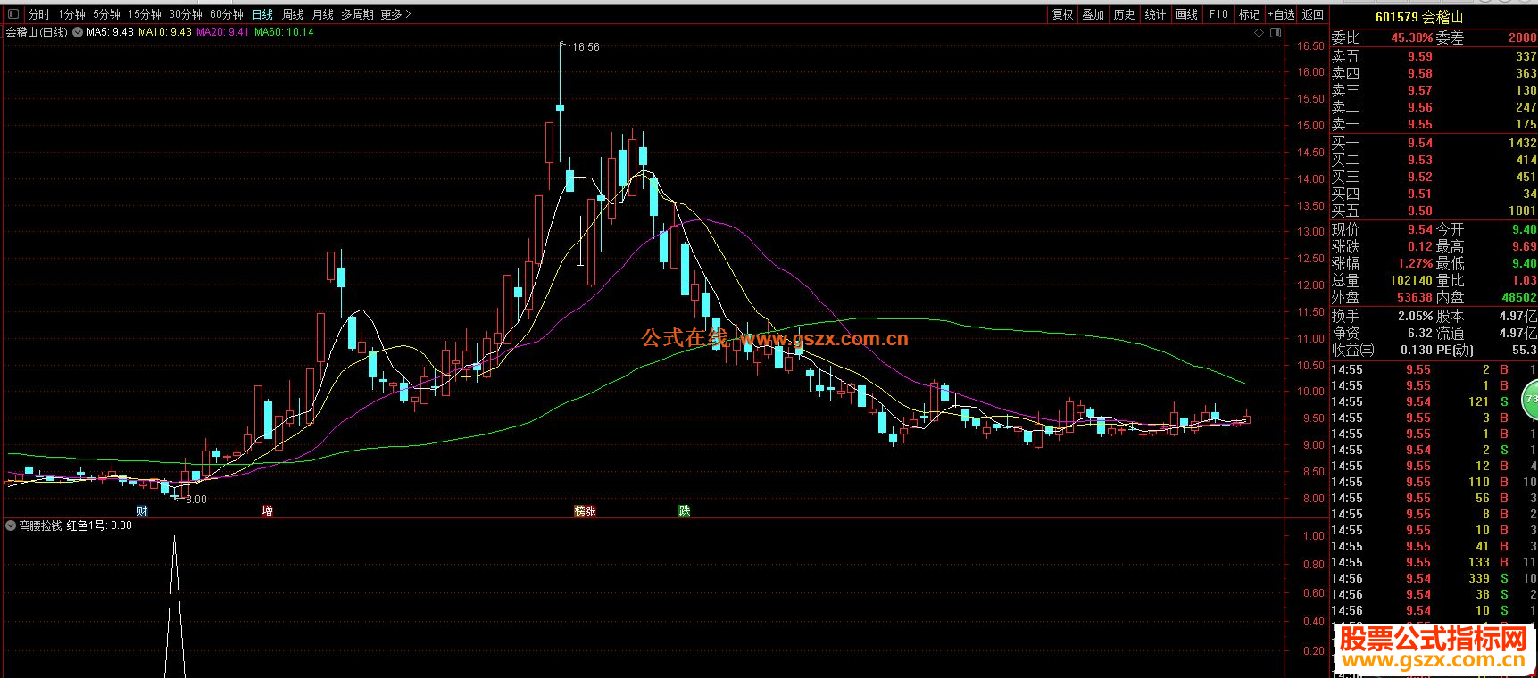Activate the 画线 drawing tool button
1538x678 pixels.
tap(1187, 14)
